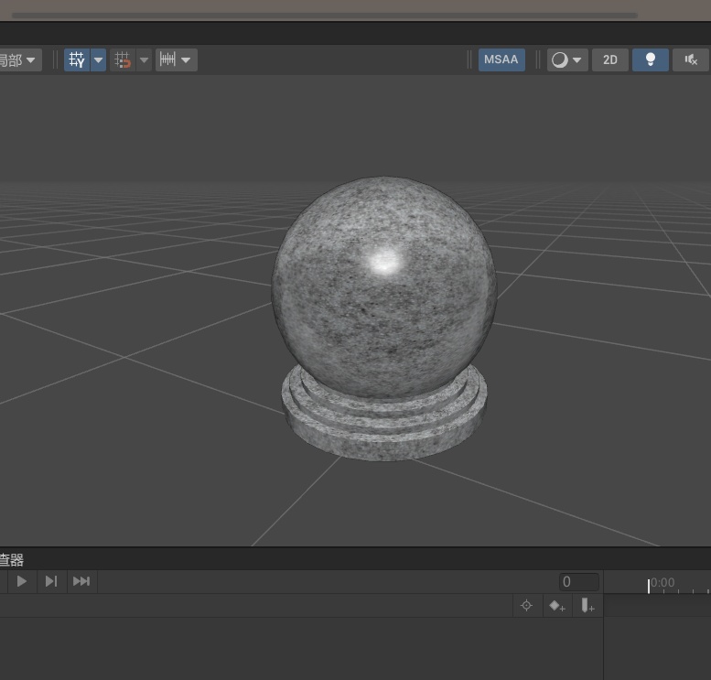Toggle the grid visibility icon

click(x=77, y=60)
